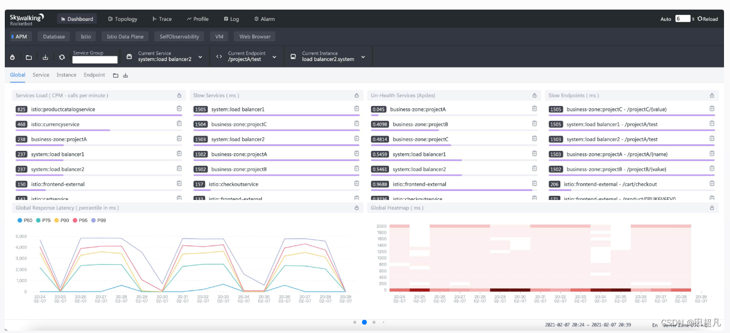This screenshot has height=333, width=730.
Task: Go to the Trace page
Action: (x=162, y=19)
